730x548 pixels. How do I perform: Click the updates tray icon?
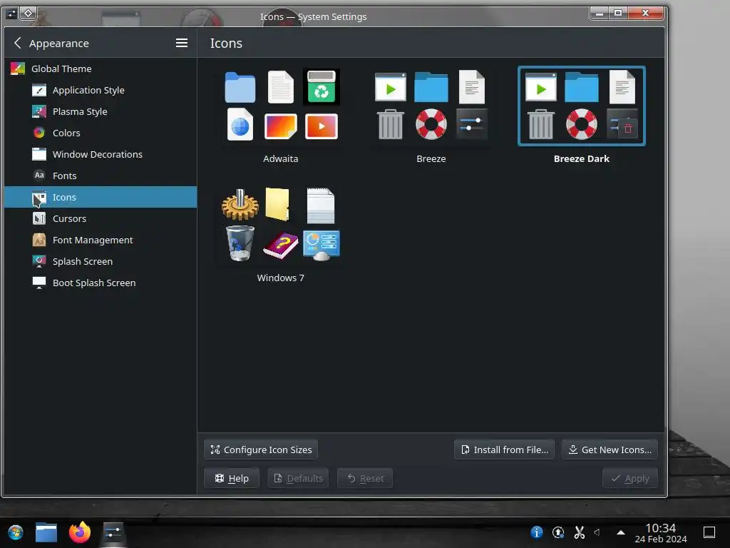pos(558,532)
